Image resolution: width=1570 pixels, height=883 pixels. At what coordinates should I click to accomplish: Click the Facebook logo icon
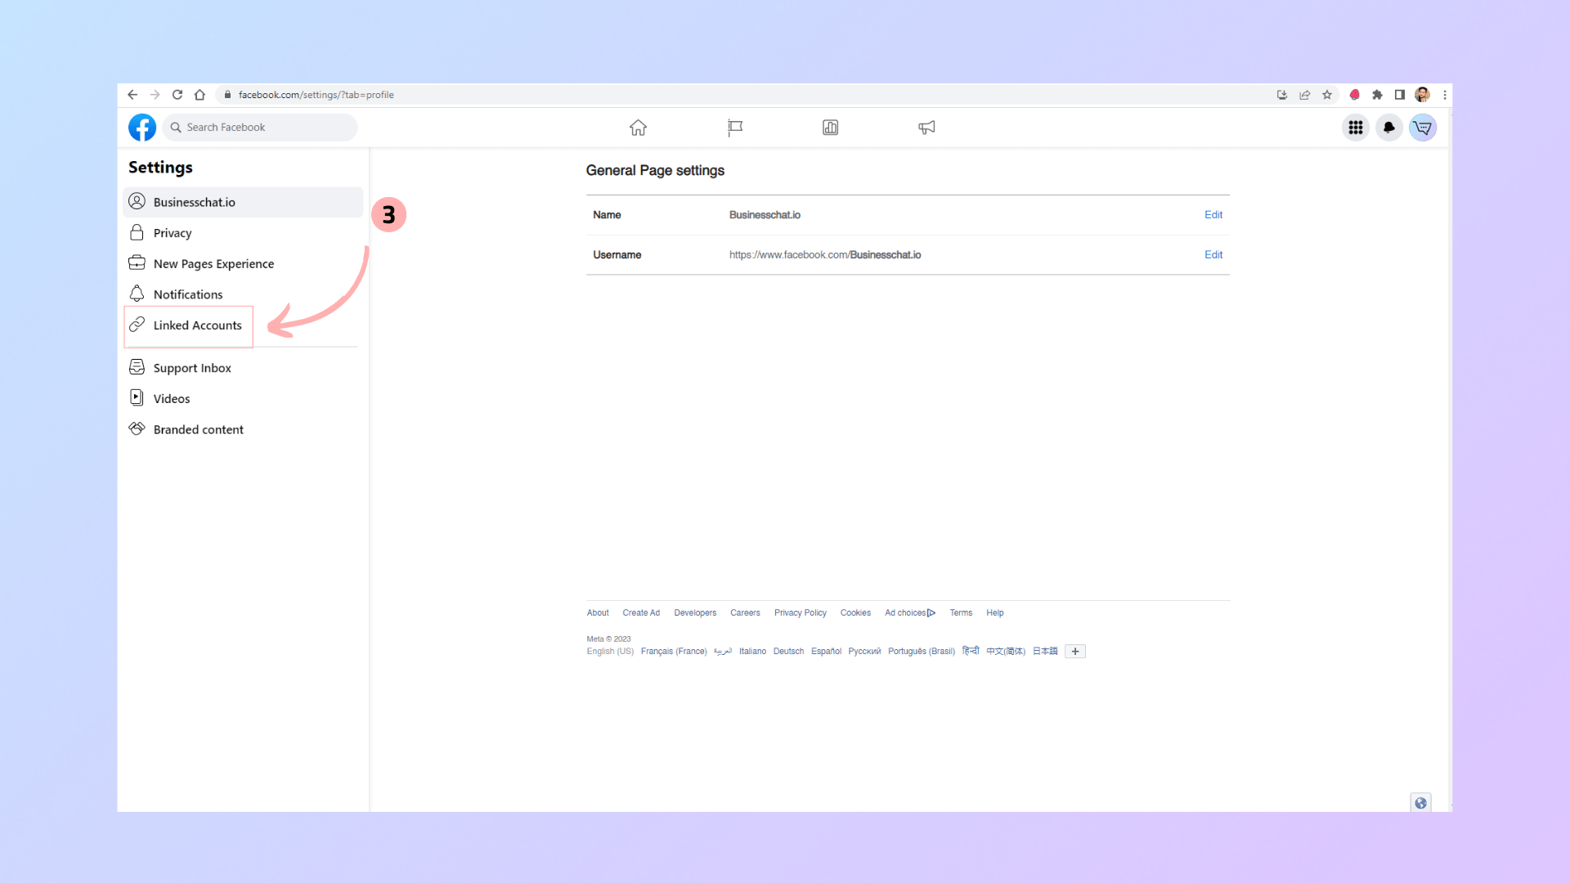(142, 128)
